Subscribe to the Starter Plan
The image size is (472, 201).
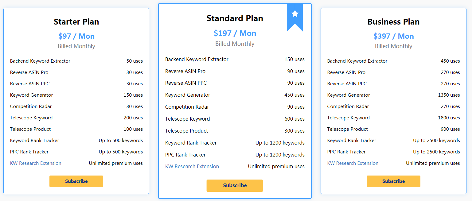[x=76, y=181]
